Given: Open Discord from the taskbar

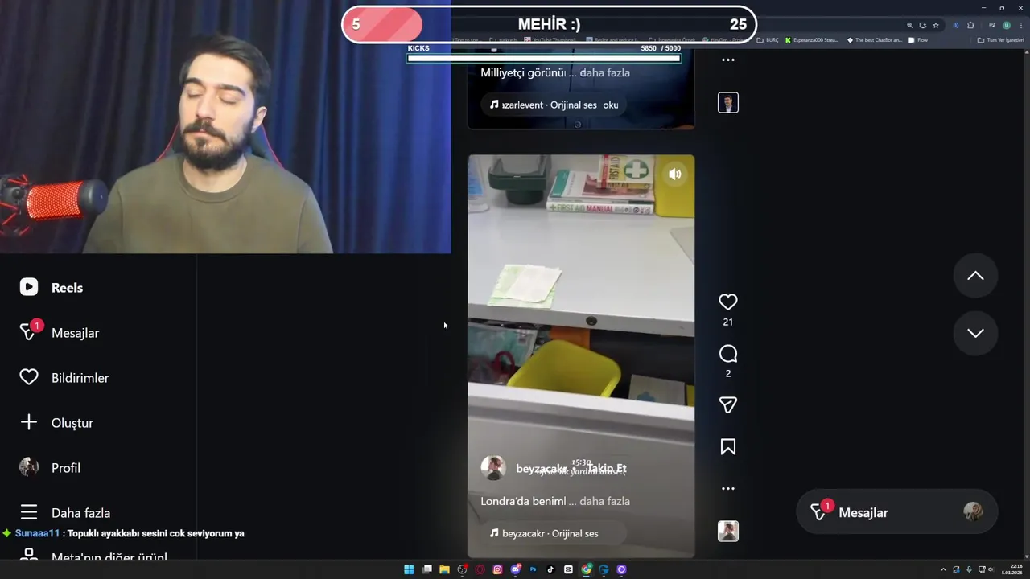Looking at the screenshot, I should 515,569.
